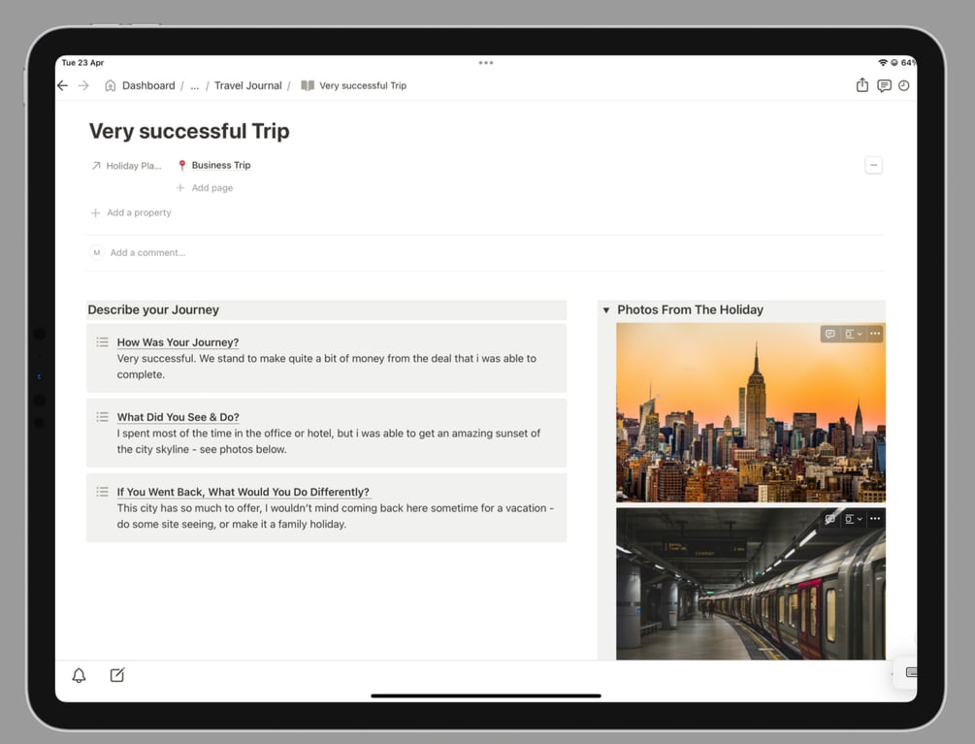The height and width of the screenshot is (744, 975).
Task: Click the M avatar beside comment field
Action: pyautogui.click(x=96, y=252)
